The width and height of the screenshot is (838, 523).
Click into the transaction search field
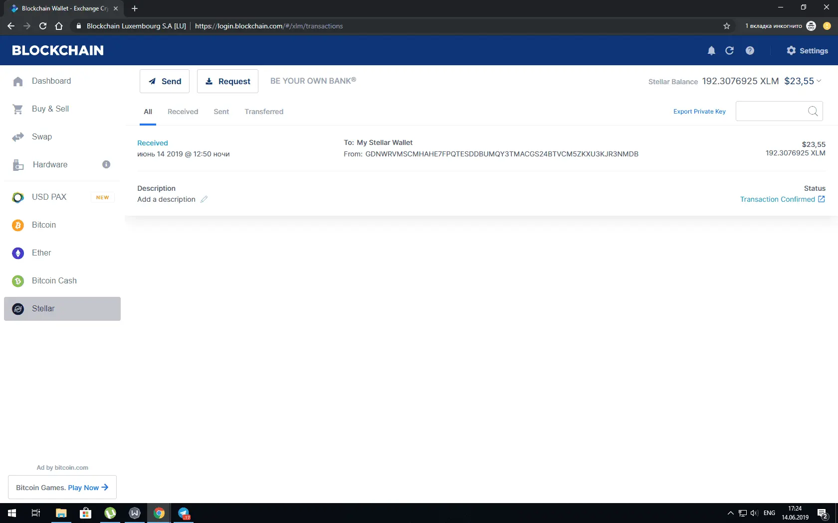[771, 111]
